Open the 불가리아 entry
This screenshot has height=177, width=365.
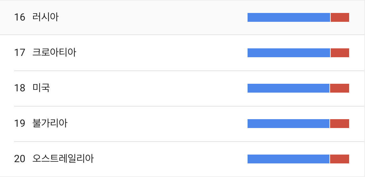pyautogui.click(x=50, y=123)
